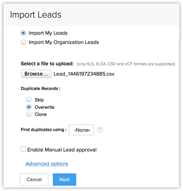183x191 pixels.
Task: Click the question mark help icon
Action: click(x=100, y=130)
